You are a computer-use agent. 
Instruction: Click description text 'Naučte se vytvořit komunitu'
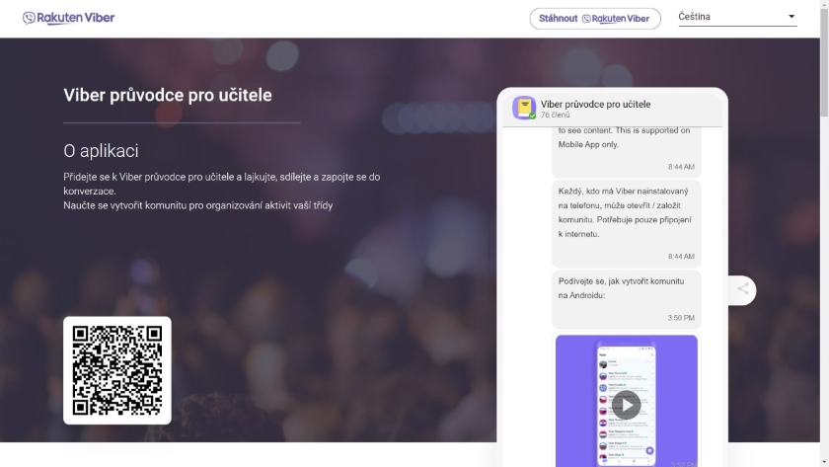[x=197, y=205]
